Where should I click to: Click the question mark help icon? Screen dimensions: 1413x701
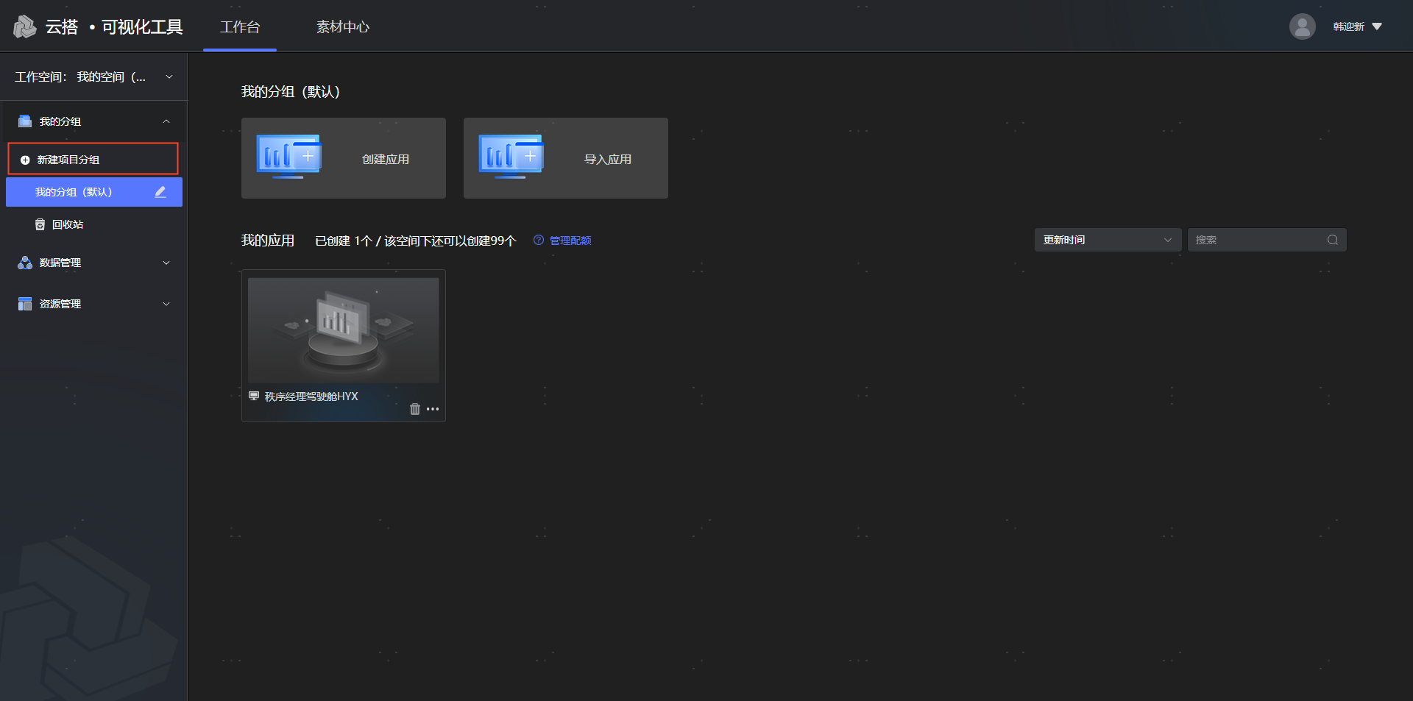point(539,241)
